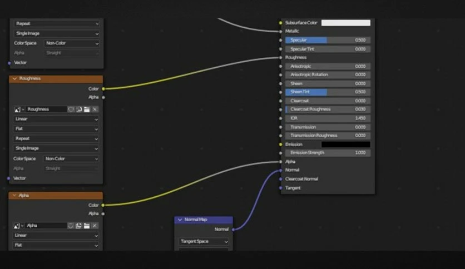
Task: Click the Emission Strength field
Action: click(x=328, y=153)
